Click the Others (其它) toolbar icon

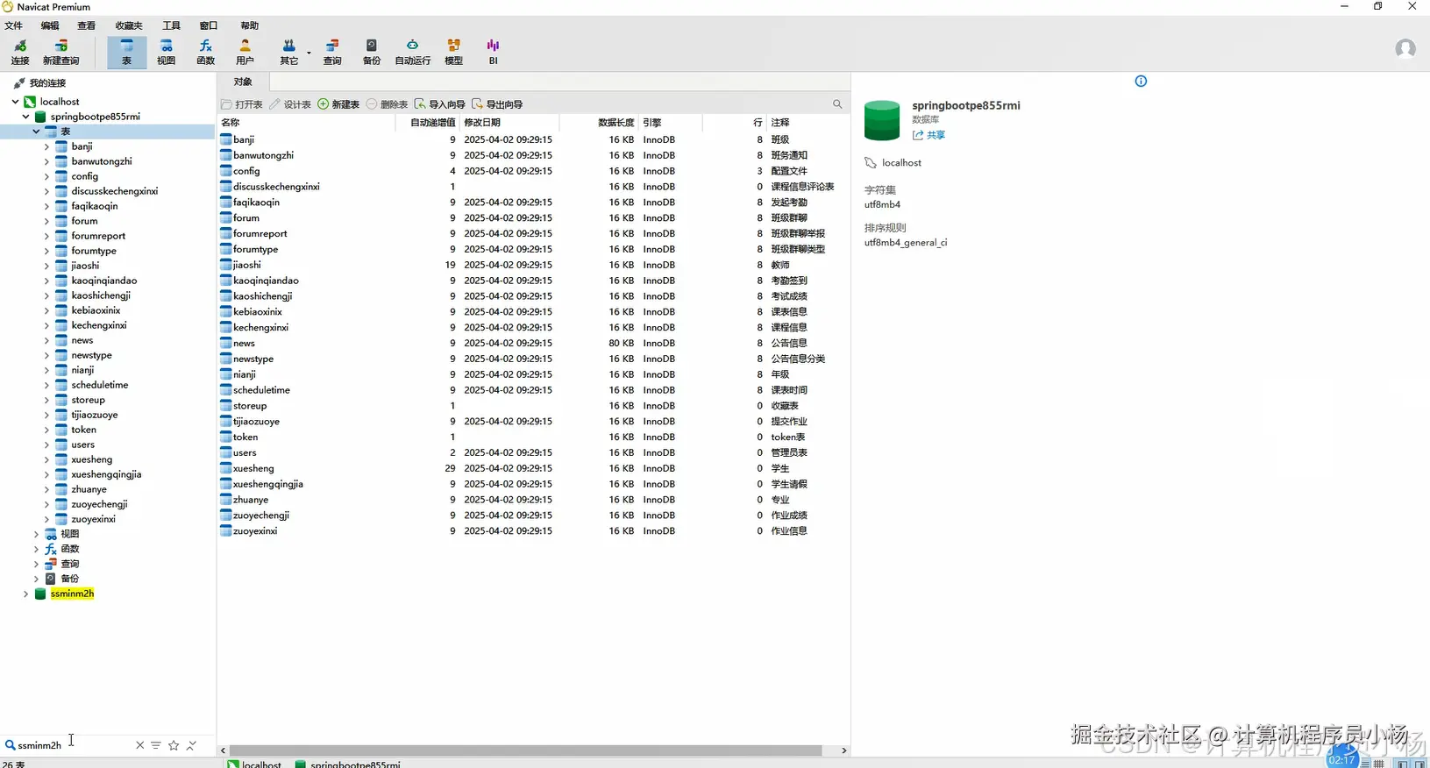pyautogui.click(x=288, y=52)
